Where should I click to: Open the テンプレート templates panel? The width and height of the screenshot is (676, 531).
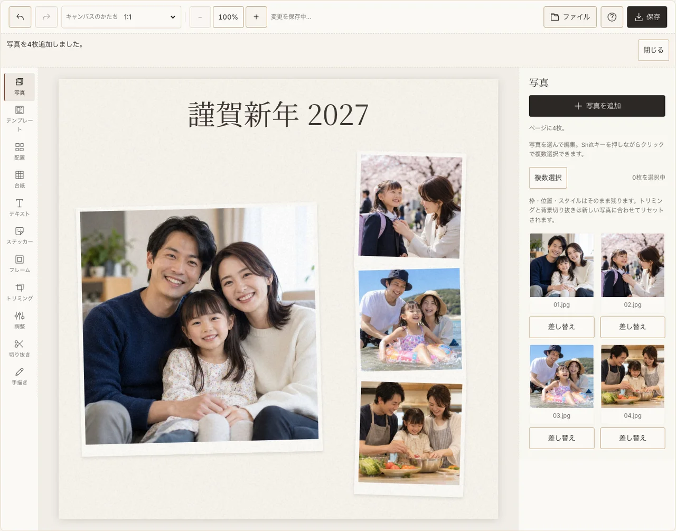coord(20,119)
